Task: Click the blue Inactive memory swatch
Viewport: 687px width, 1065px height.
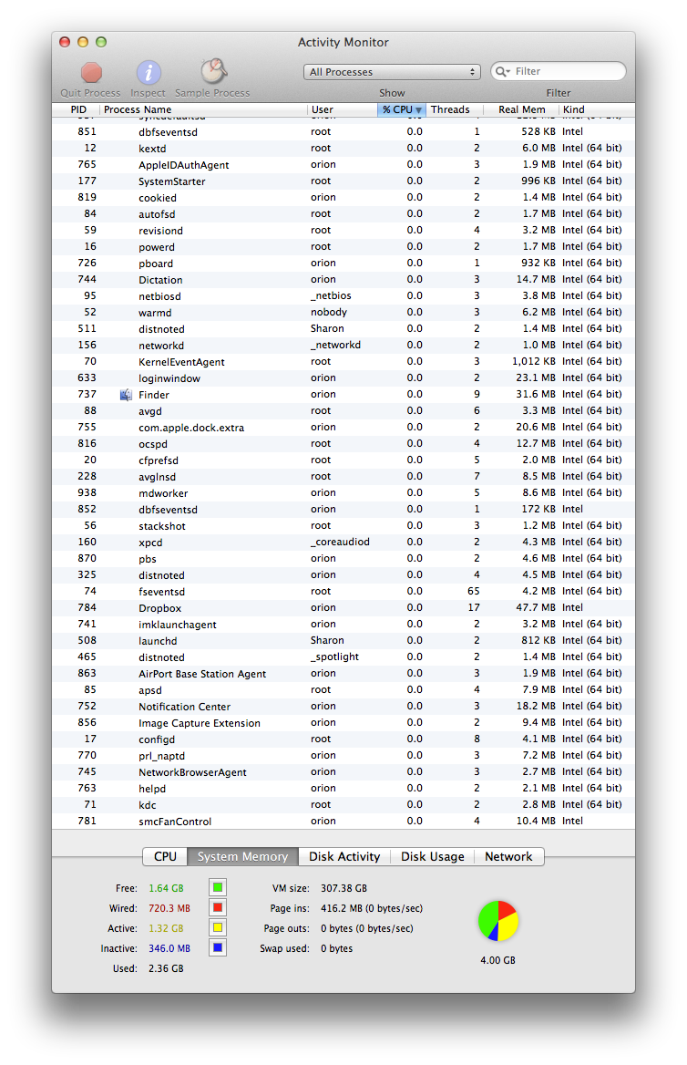Action: click(x=218, y=947)
